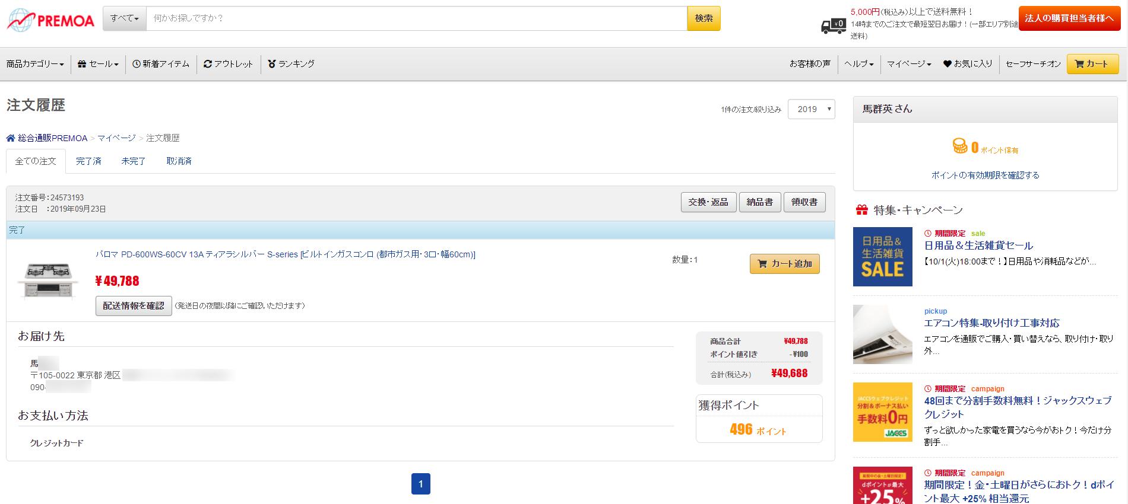Screen dimensions: 1128x504
Task: Open アウトレット page
Action: (228, 64)
